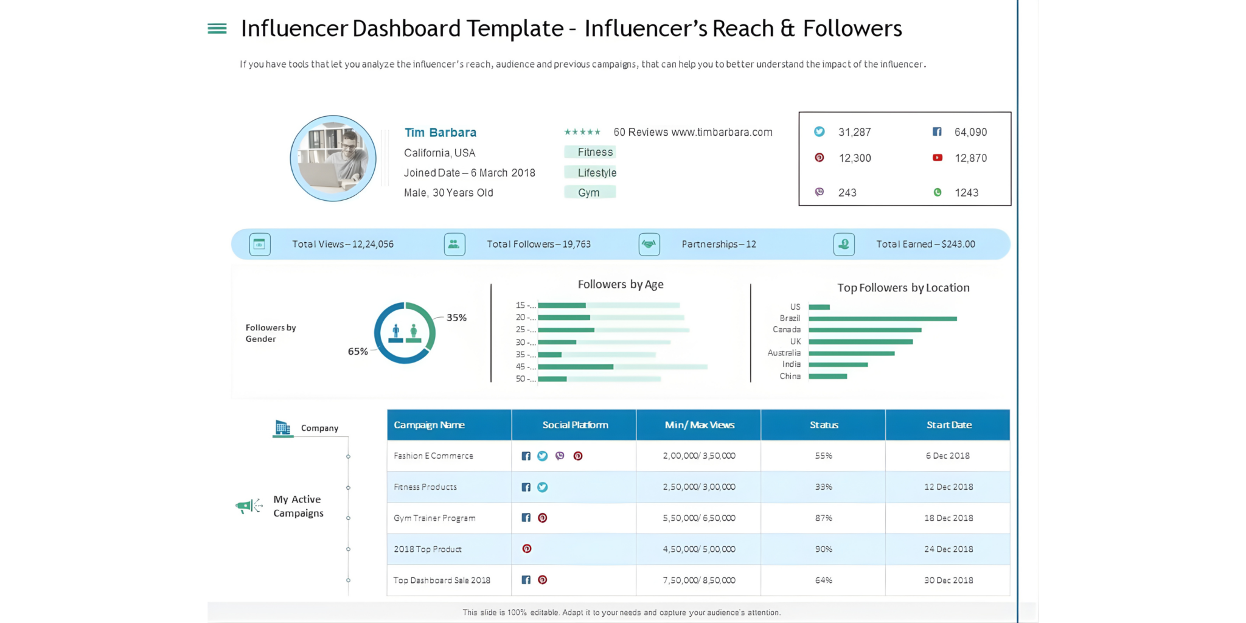The height and width of the screenshot is (623, 1246).
Task: Select the Total Followers people icon
Action: (x=454, y=243)
